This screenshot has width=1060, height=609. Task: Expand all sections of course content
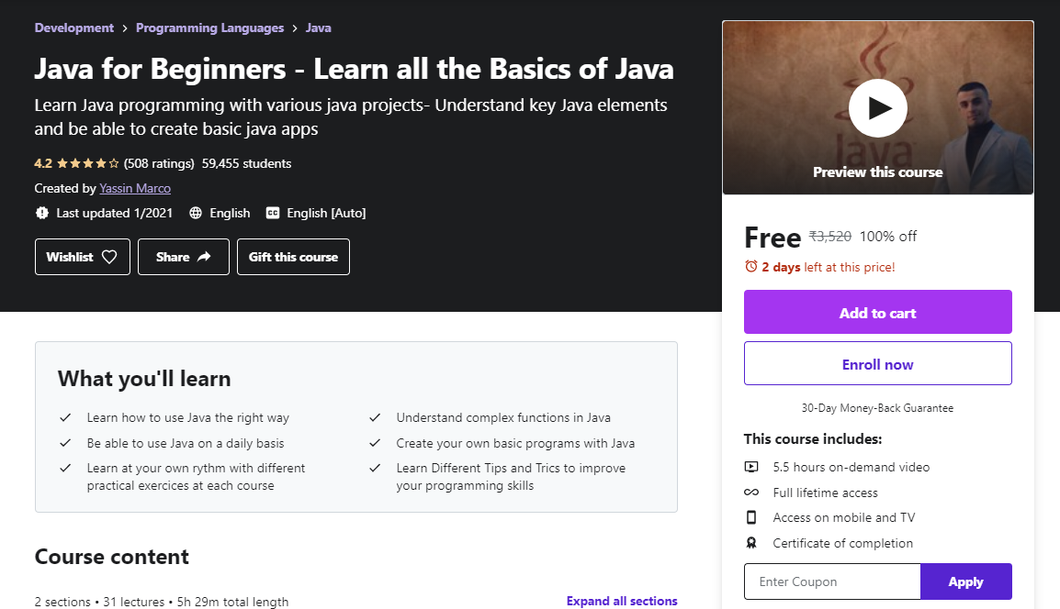point(622,601)
